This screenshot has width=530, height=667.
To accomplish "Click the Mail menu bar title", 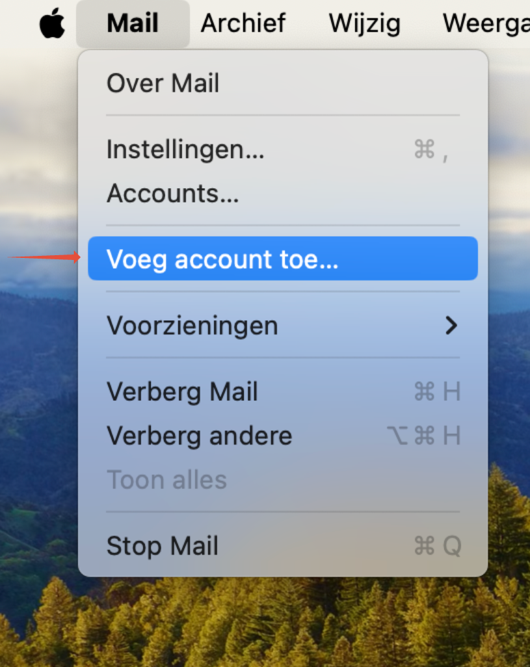I will point(133,23).
